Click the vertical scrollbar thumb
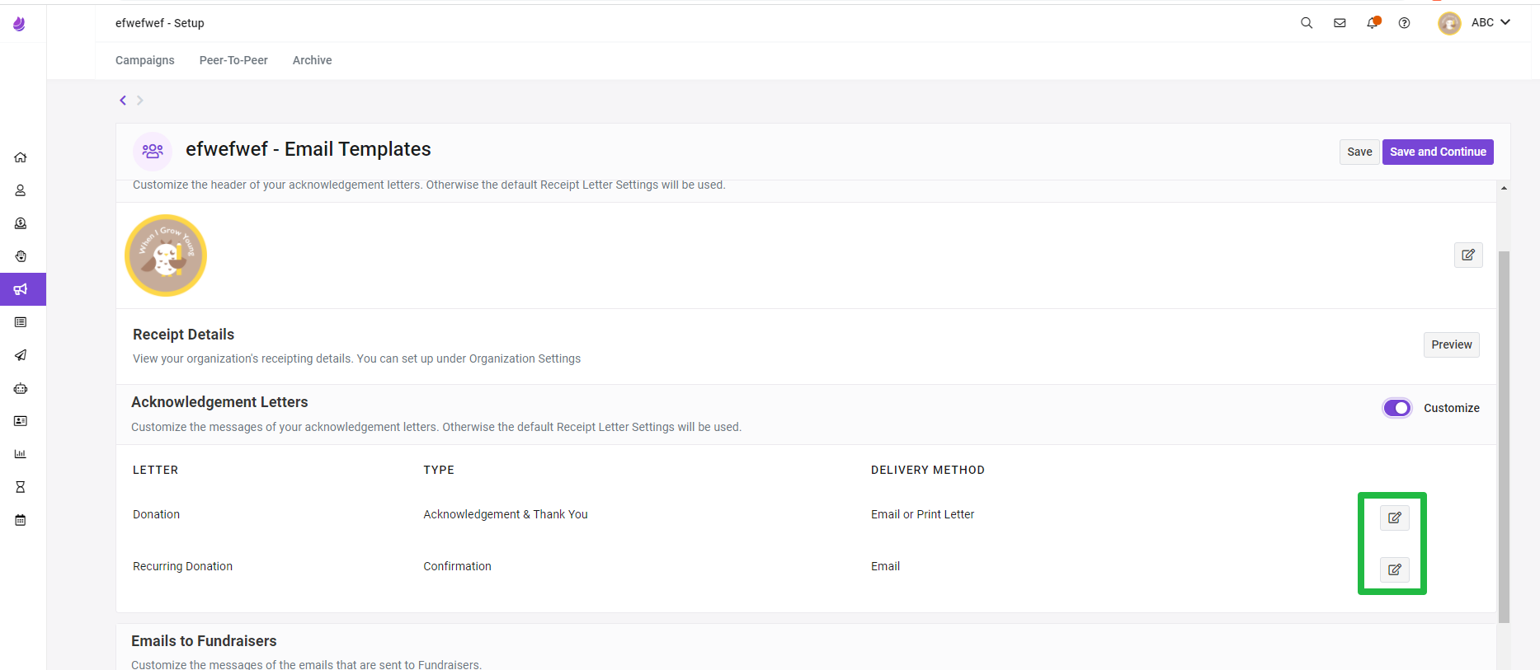The image size is (1540, 670). (x=1504, y=437)
